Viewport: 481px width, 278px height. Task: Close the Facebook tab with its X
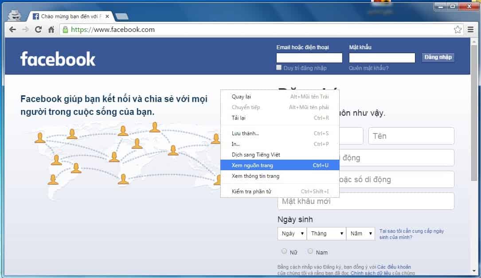point(107,16)
